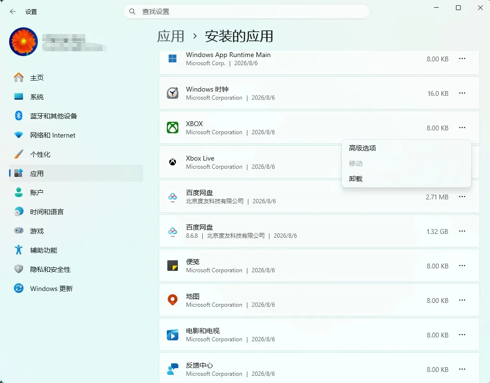
Task: Click the greyed 移动 menu entry
Action: pyautogui.click(x=406, y=163)
